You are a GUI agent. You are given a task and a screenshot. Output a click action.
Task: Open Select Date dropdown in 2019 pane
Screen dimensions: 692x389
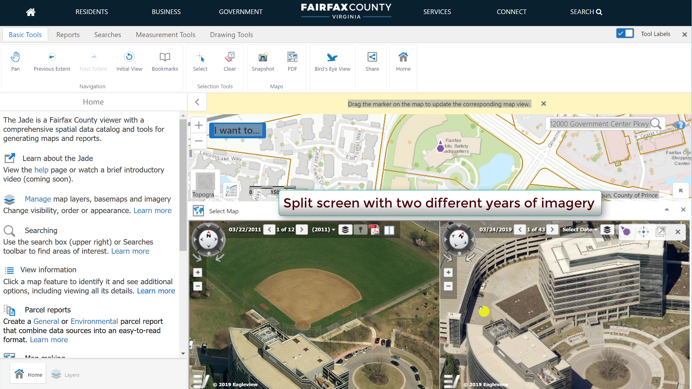[x=580, y=229]
